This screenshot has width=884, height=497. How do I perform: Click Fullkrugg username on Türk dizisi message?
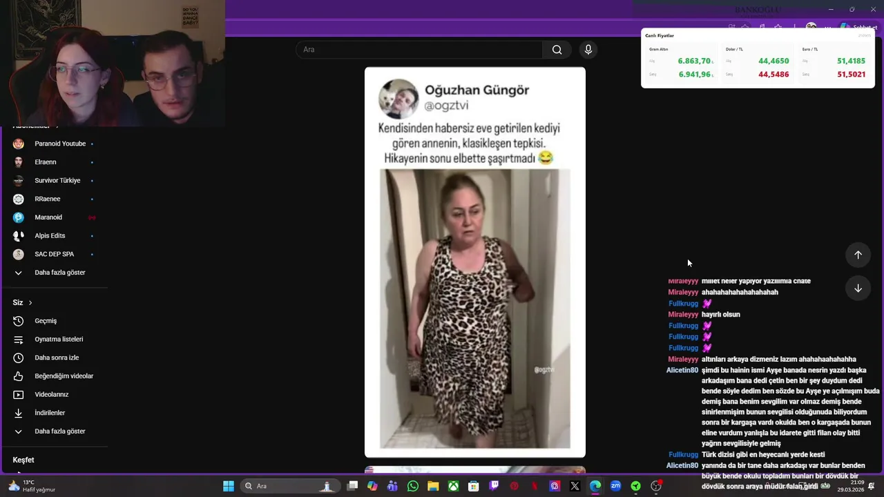(x=684, y=454)
